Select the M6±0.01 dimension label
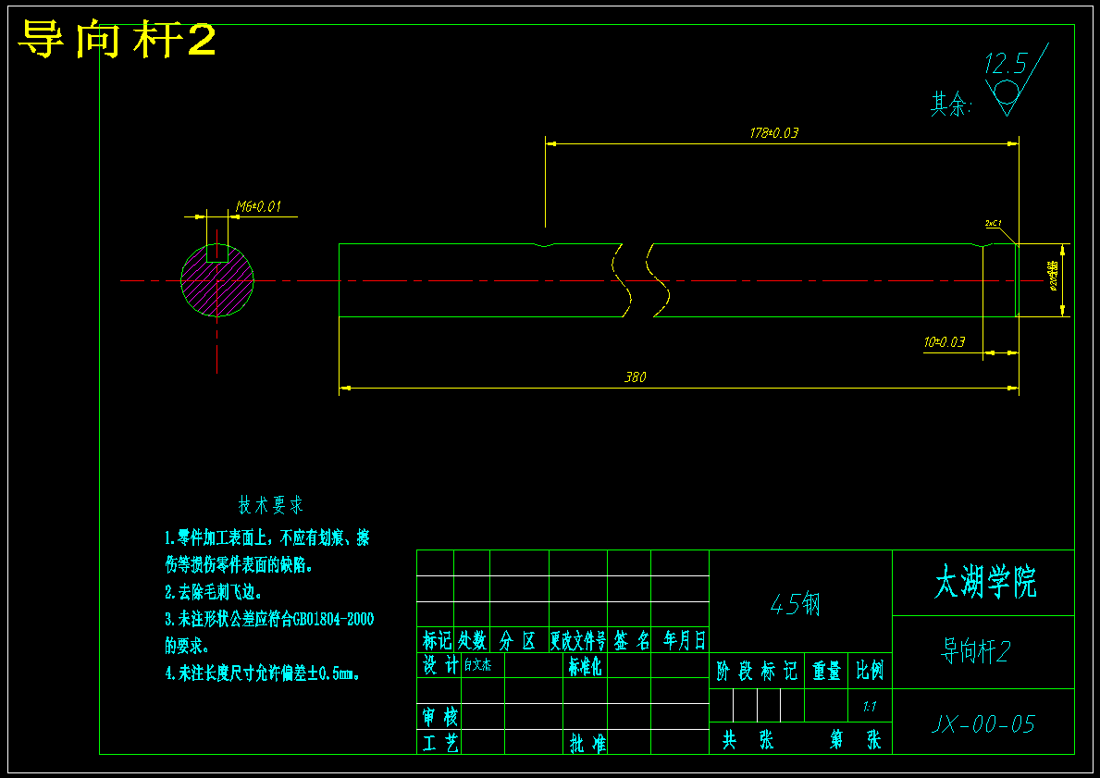1100x778 pixels. click(x=258, y=206)
